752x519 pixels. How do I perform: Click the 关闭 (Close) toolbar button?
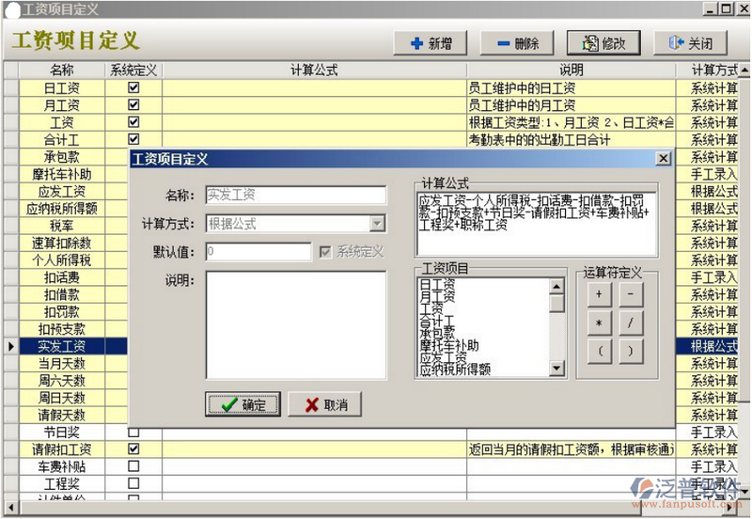coord(689,43)
